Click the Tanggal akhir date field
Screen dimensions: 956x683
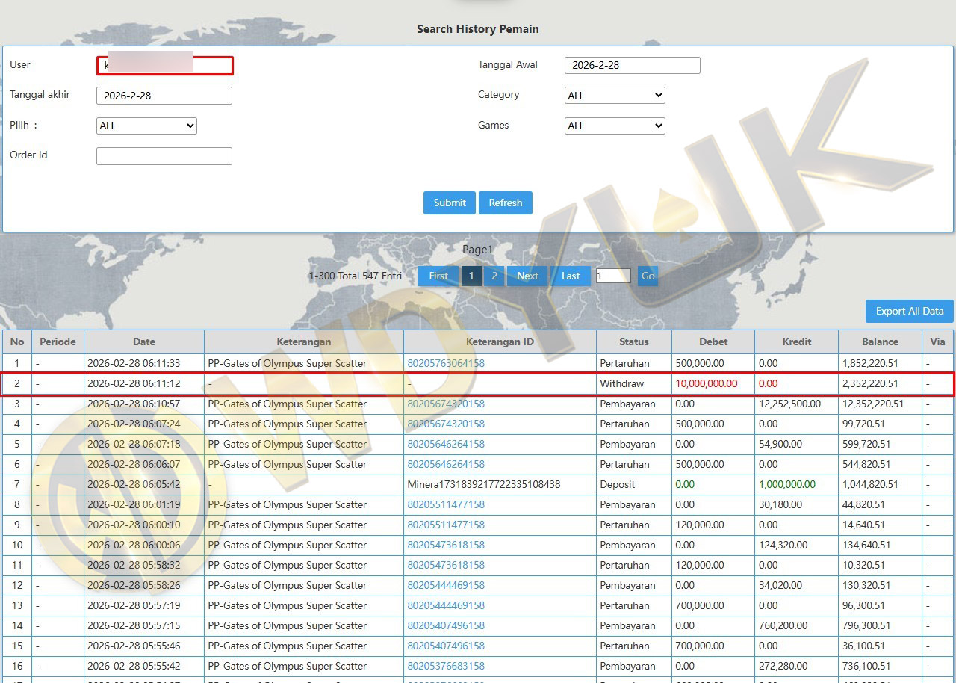[x=164, y=96]
